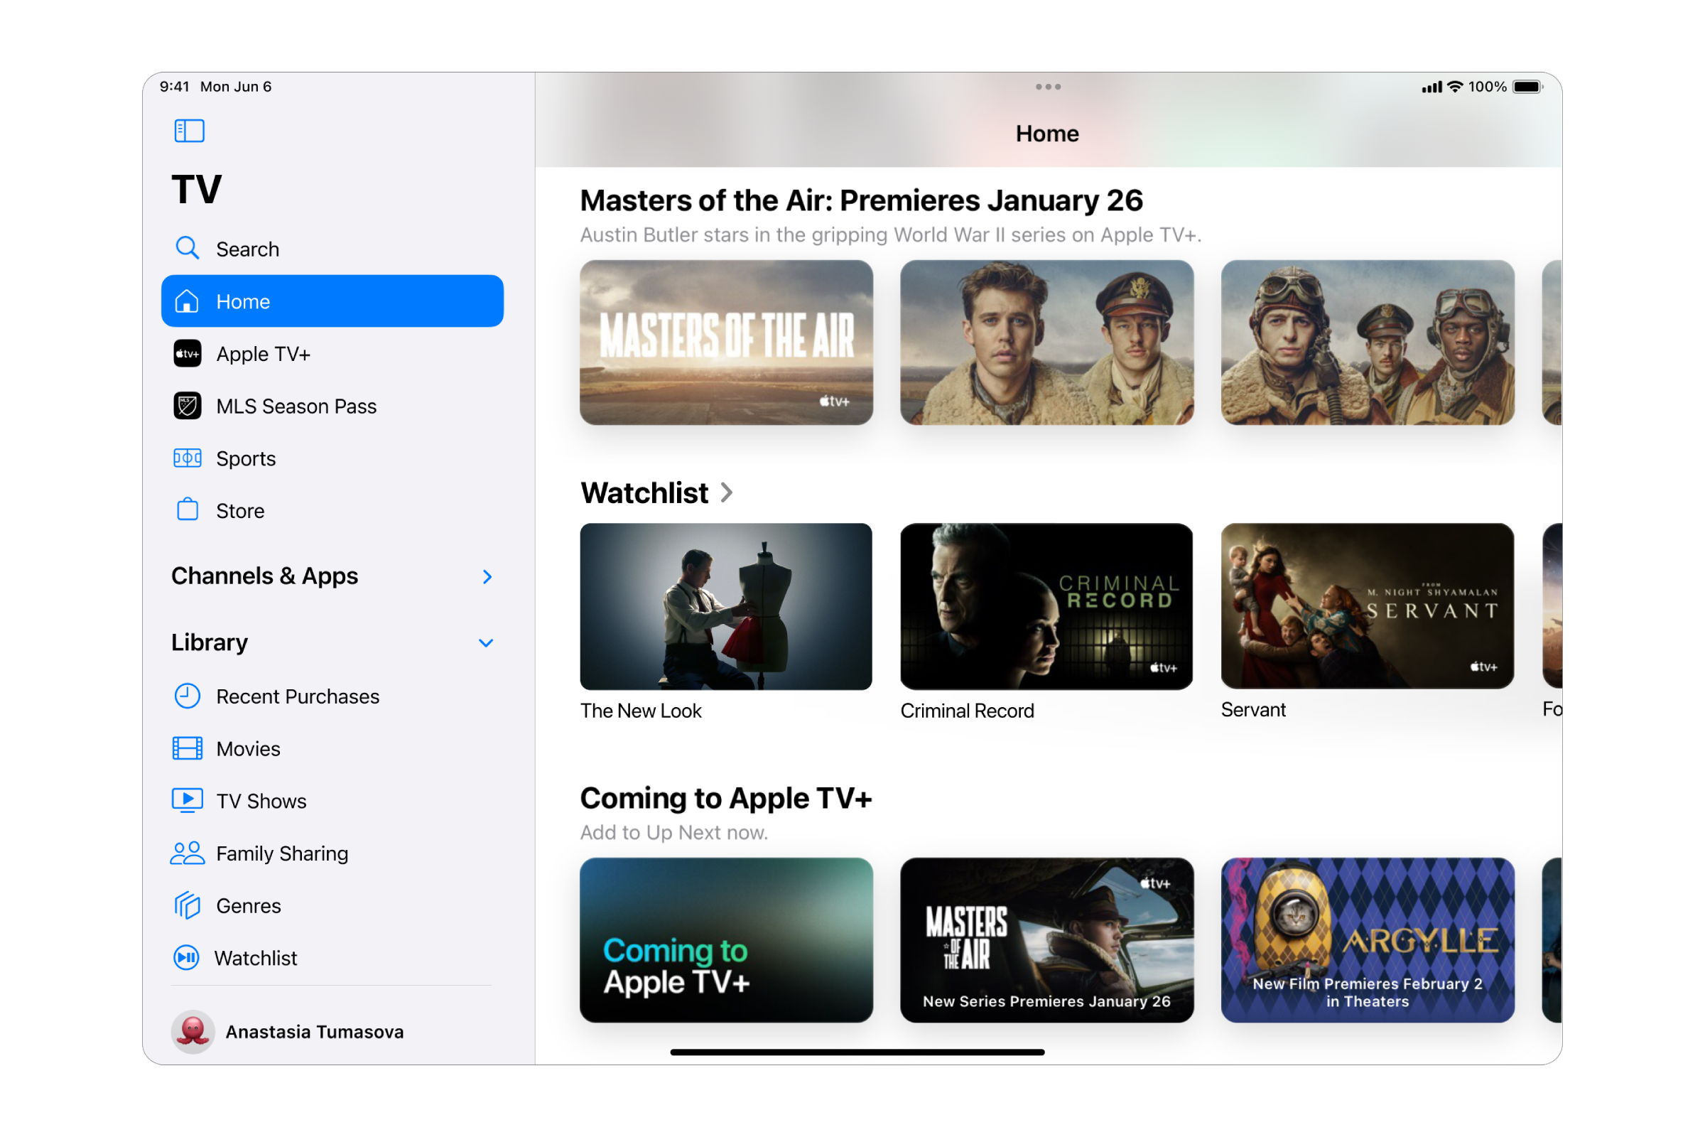Screen dimensions: 1705x1137
Task: Click the Movies filmstrip icon
Action: (x=187, y=748)
